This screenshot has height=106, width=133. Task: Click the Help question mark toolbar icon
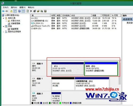click(x=19, y=11)
